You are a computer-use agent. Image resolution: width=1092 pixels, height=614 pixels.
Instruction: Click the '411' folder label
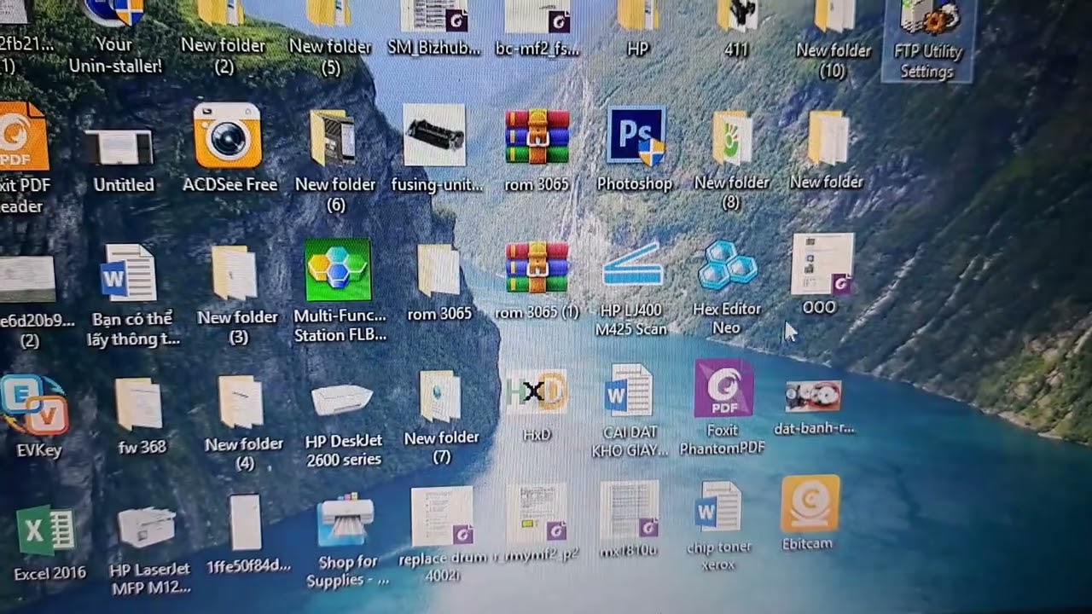coord(735,50)
